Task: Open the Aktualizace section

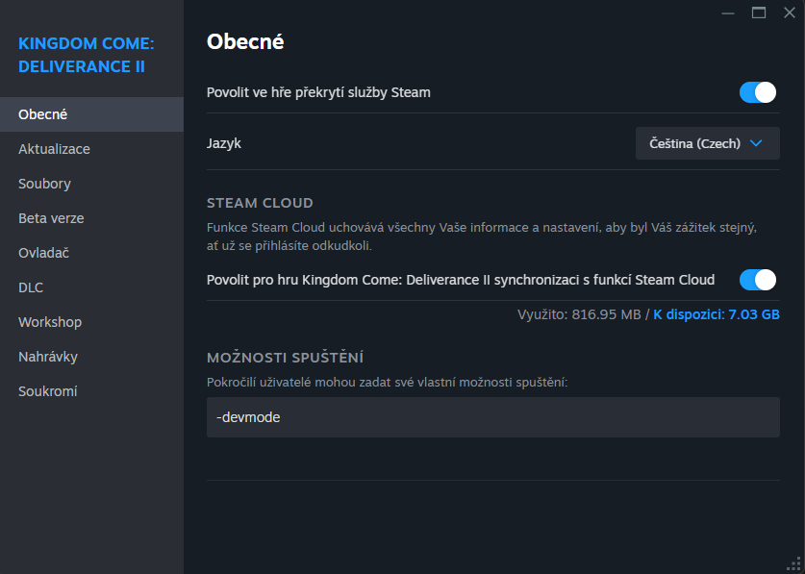Action: (54, 149)
